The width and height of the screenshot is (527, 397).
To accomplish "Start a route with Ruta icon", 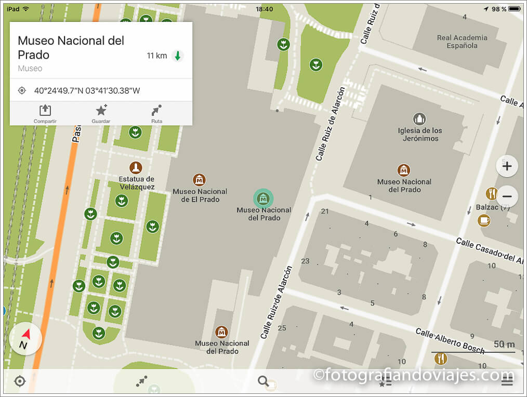I will (156, 110).
